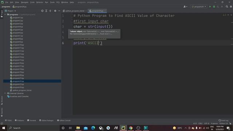Collapse all in Project panel

(x=50, y=11)
